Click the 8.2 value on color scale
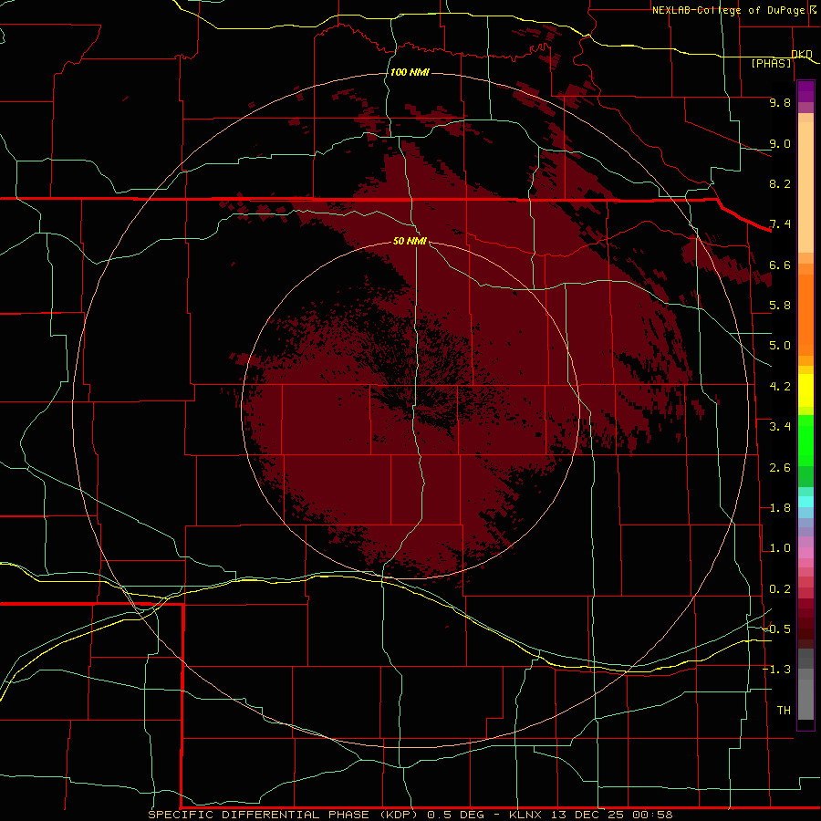Viewport: 821px width, 821px height. [x=780, y=183]
